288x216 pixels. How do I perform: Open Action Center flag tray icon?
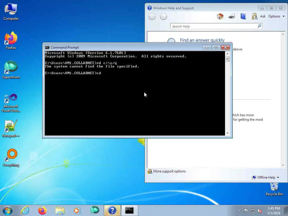pyautogui.click(x=246, y=210)
